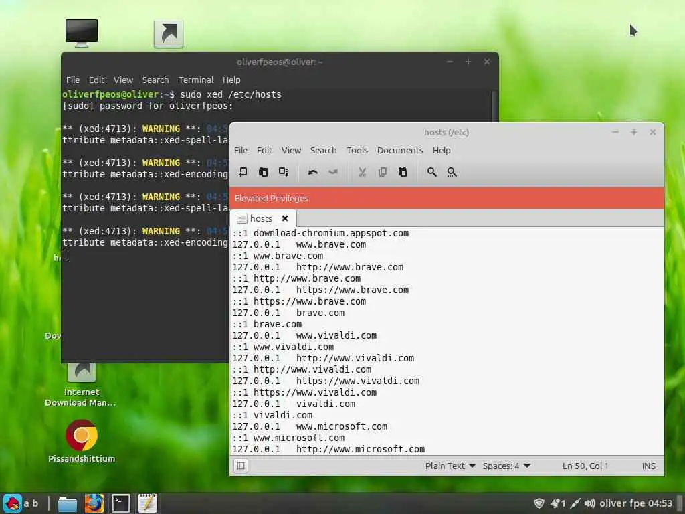Click the line '::1 vivaldi.com'
Screen dimensions: 685x514
pyautogui.click(x=273, y=415)
